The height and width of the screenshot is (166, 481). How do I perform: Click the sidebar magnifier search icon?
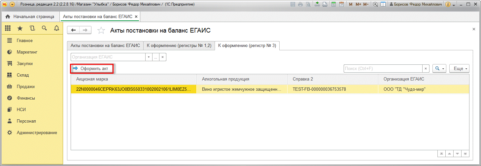click(44, 29)
